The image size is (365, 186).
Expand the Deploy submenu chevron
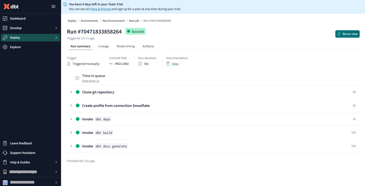(x=56, y=37)
